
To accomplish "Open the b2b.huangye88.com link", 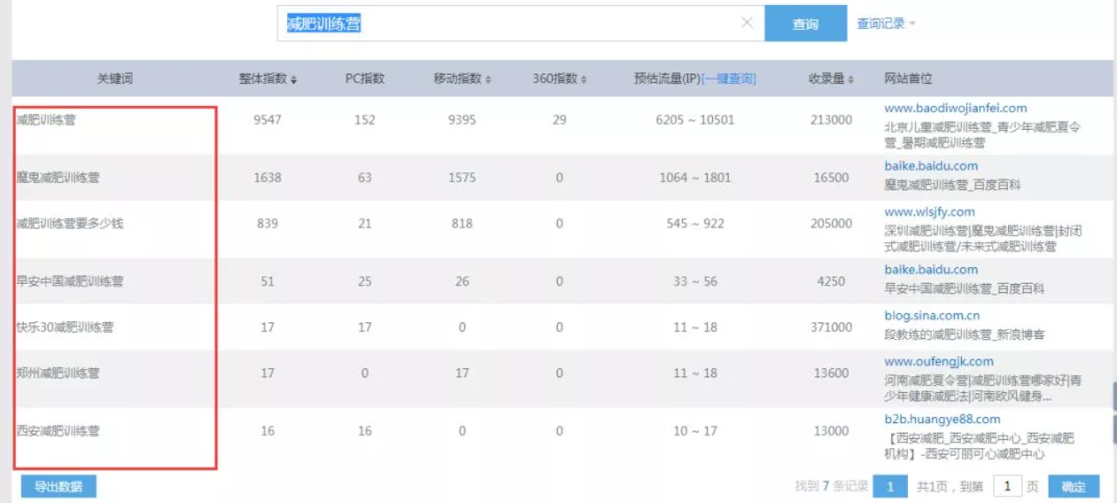I will (x=942, y=420).
